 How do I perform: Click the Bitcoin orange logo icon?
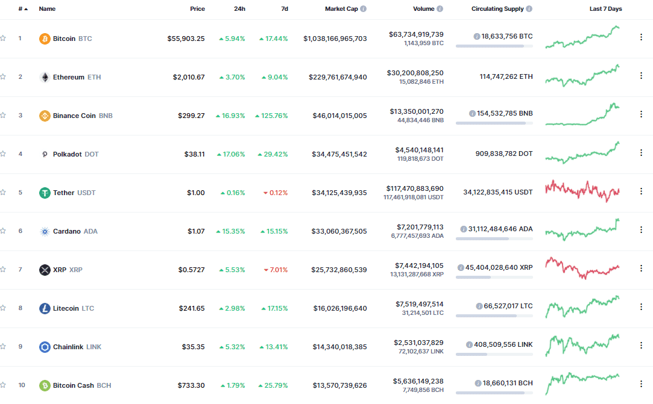pyautogui.click(x=45, y=39)
